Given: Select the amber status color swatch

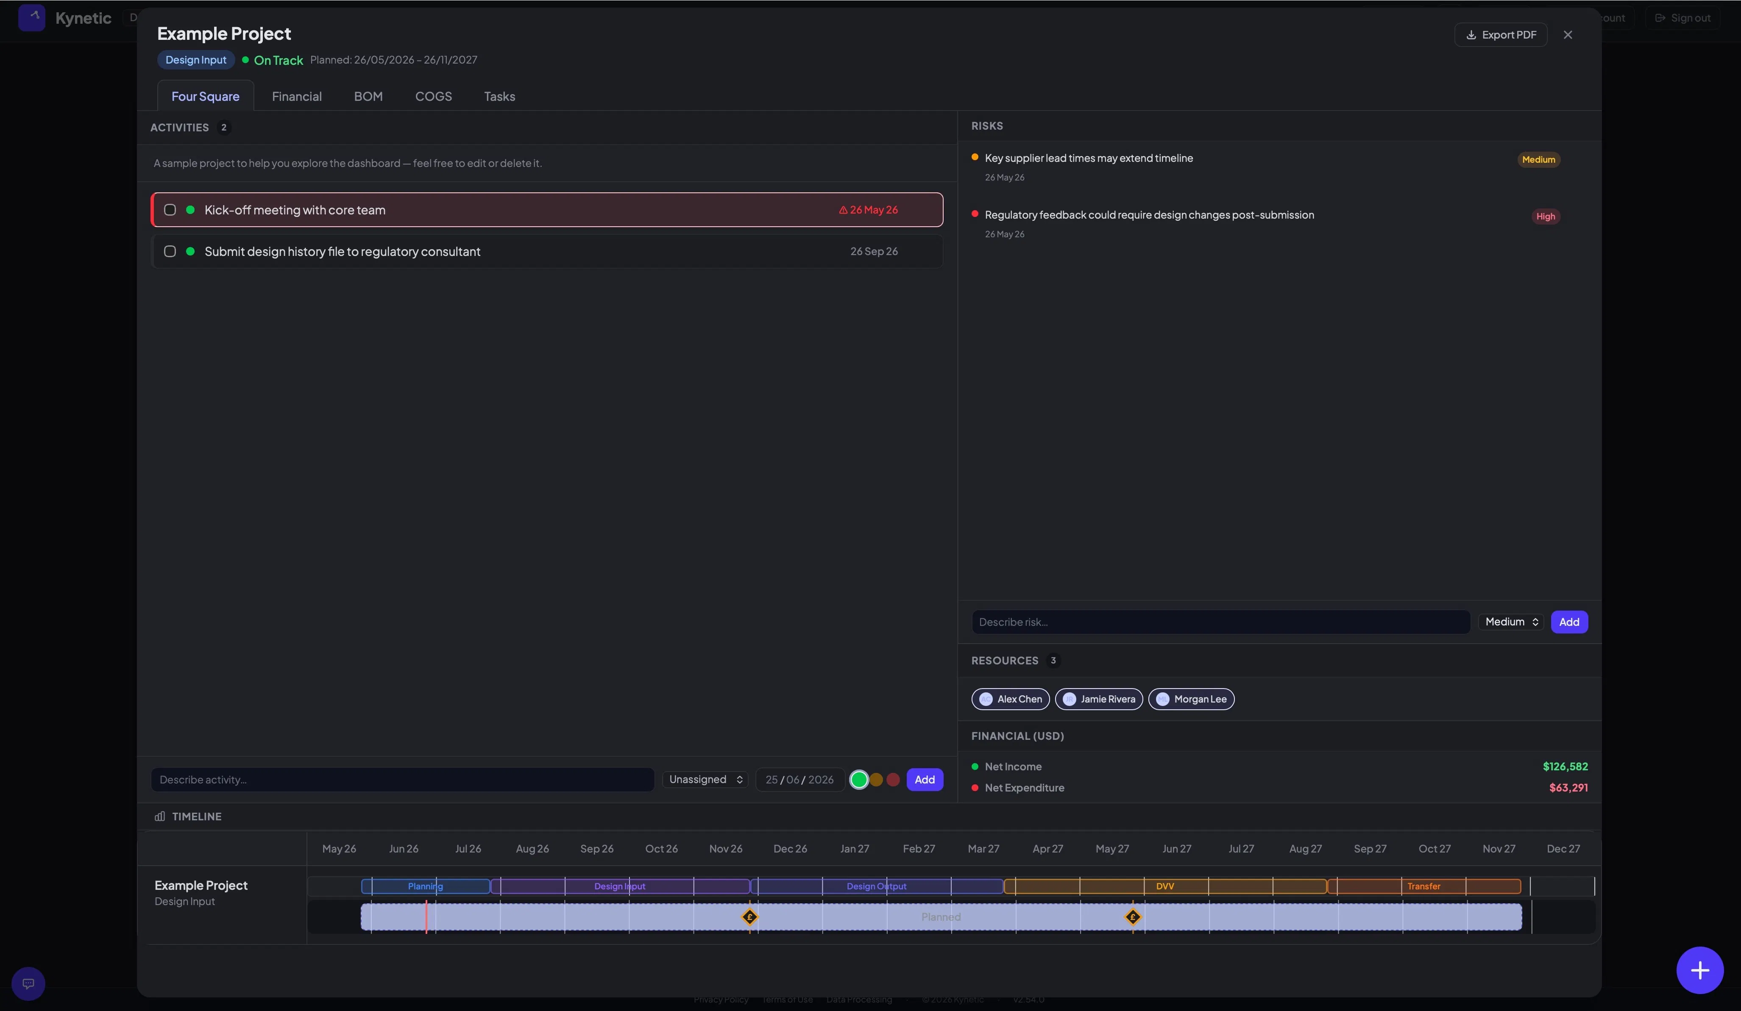Looking at the screenshot, I should (876, 780).
